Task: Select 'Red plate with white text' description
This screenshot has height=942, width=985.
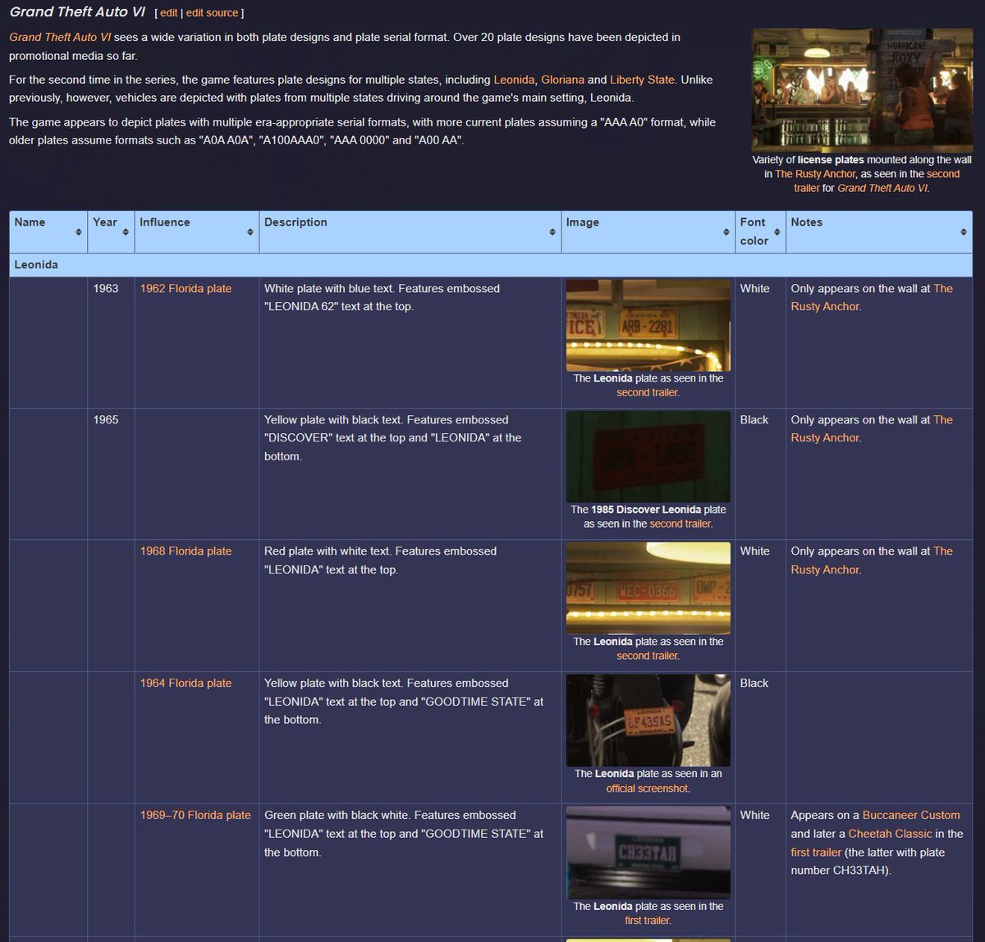Action: (x=380, y=560)
